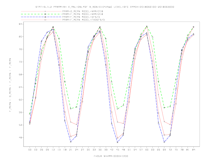Image resolution: width=211 pixels, height=163 pixels.
Task: Click x-axis forecast hour label 18
Action: 65,150
